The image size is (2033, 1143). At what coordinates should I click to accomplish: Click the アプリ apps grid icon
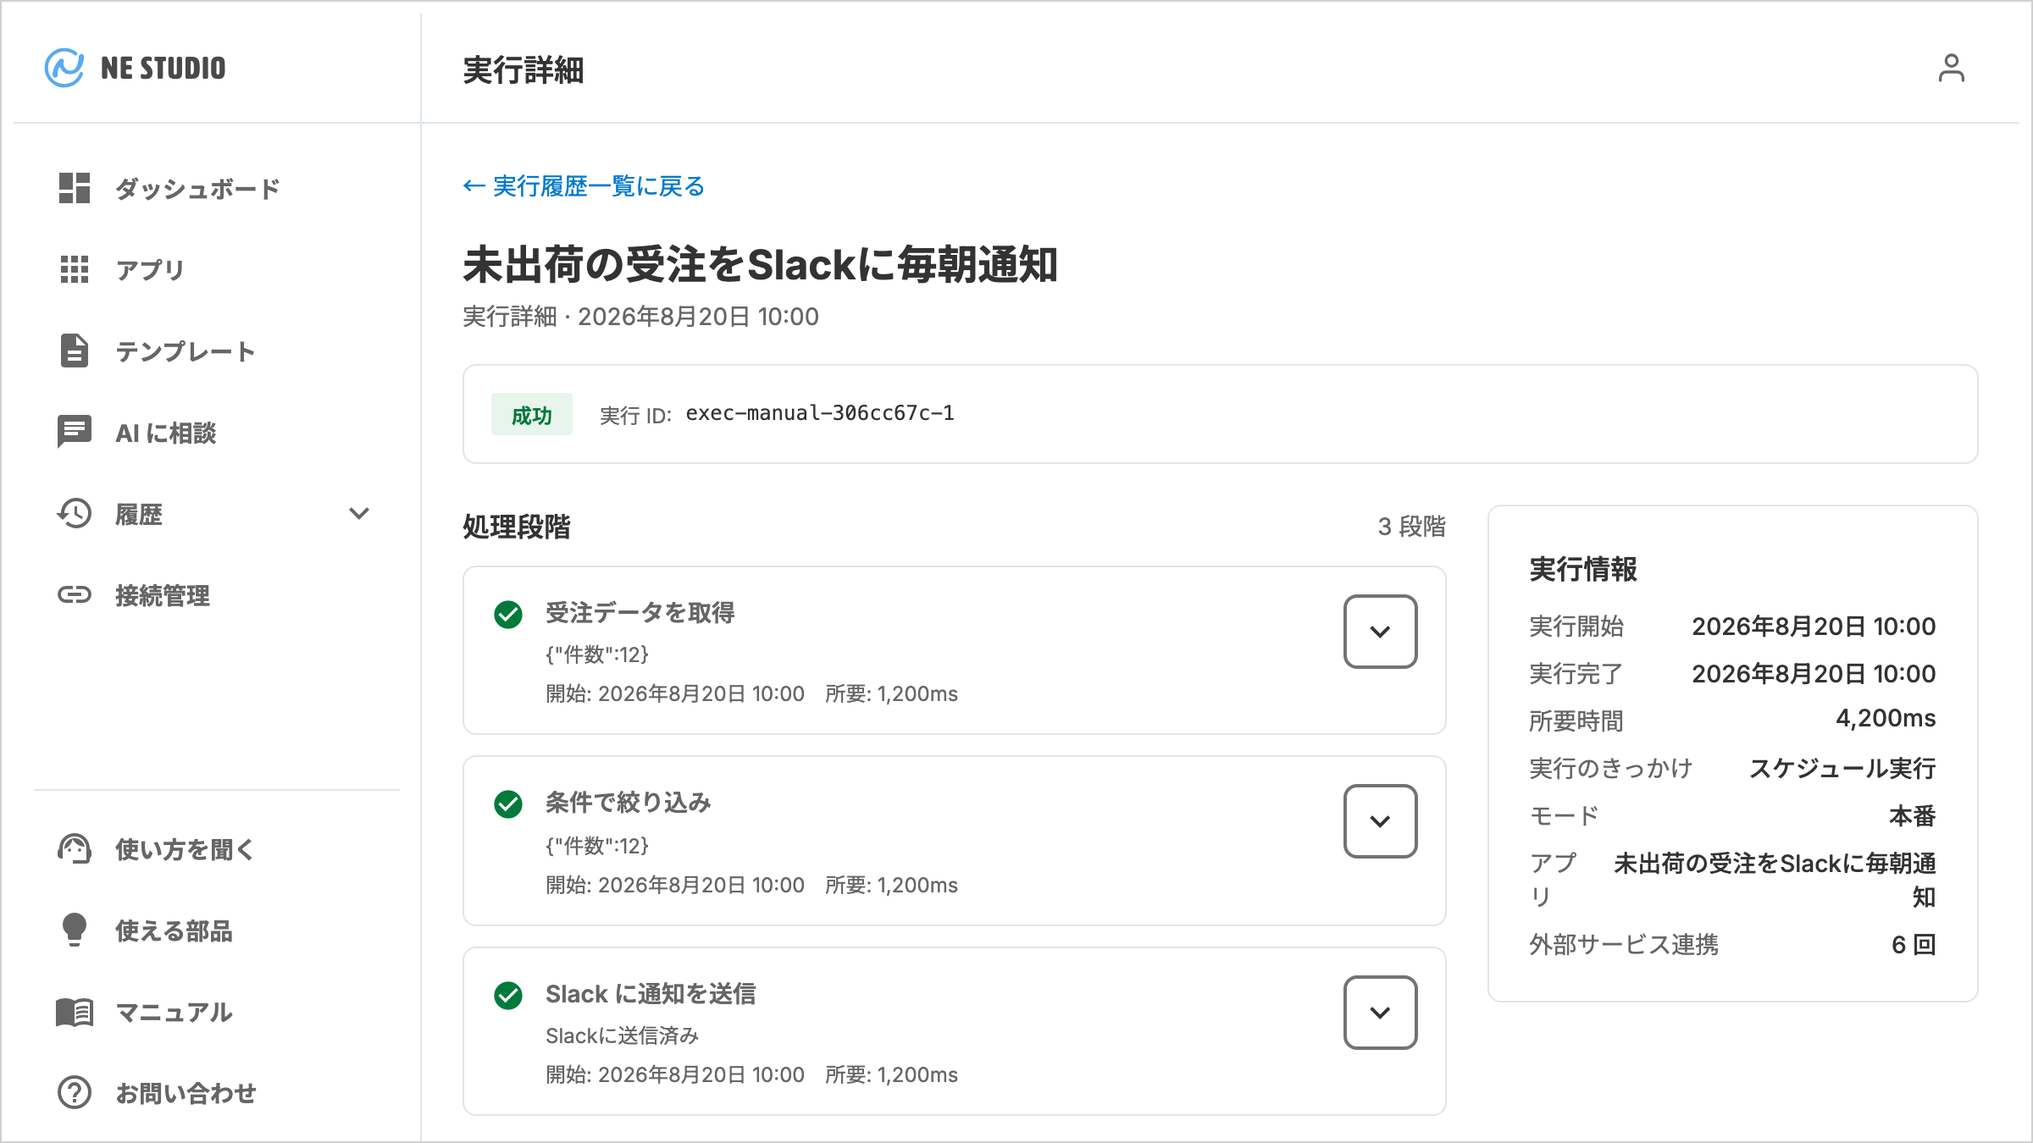[x=75, y=269]
